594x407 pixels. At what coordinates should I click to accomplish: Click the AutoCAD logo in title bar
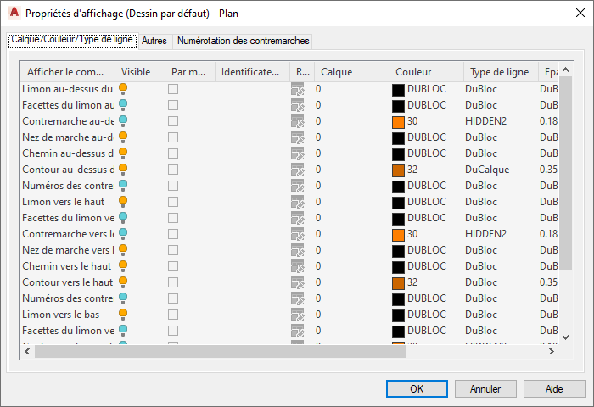(x=14, y=14)
